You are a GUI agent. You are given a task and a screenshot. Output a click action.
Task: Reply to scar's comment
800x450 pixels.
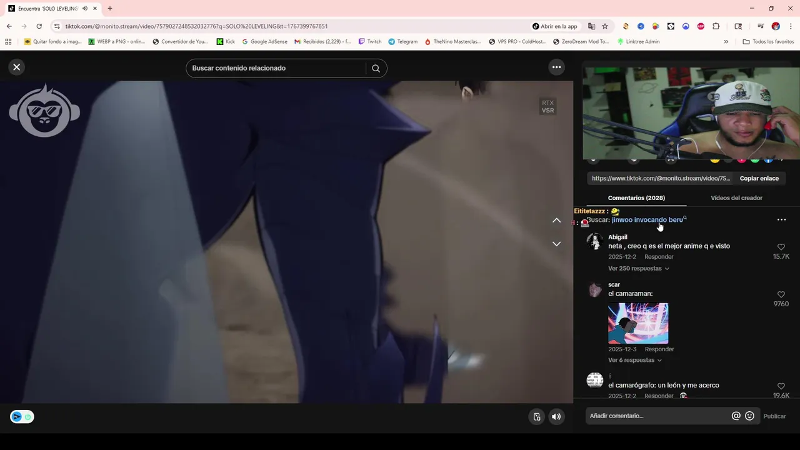(x=659, y=349)
